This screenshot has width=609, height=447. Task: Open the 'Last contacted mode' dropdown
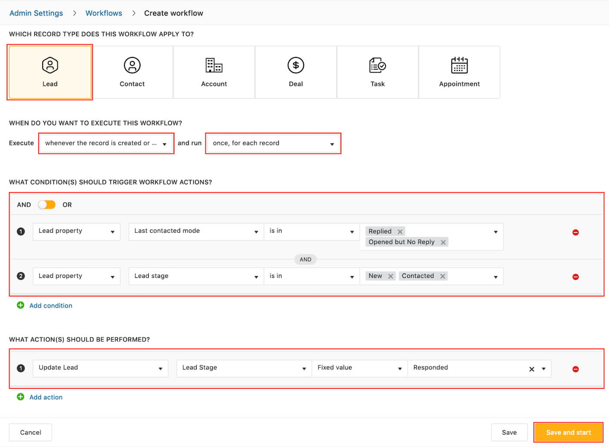[x=196, y=231]
